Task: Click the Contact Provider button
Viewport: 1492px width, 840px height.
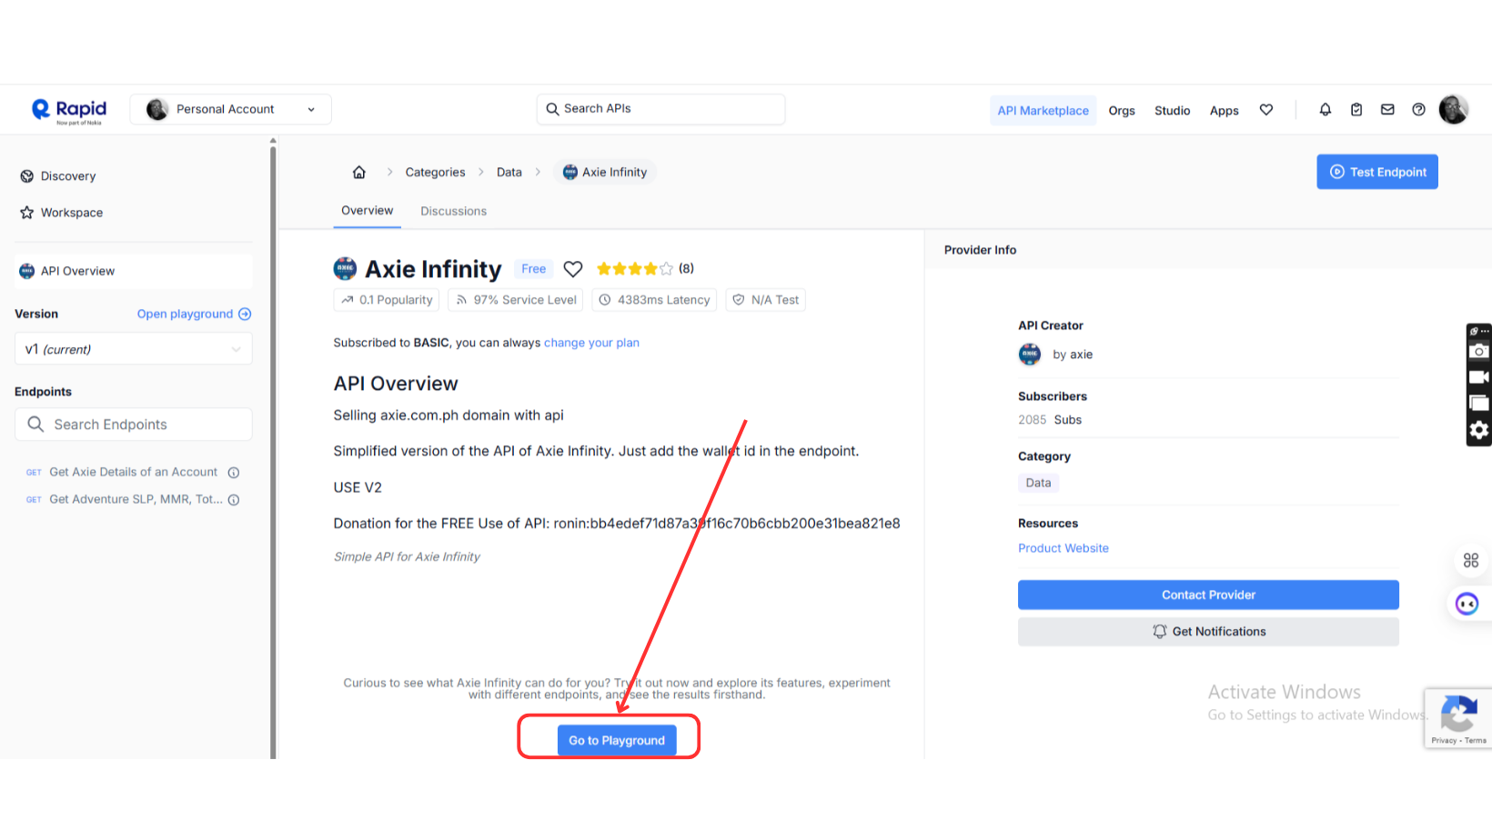Action: pyautogui.click(x=1208, y=595)
